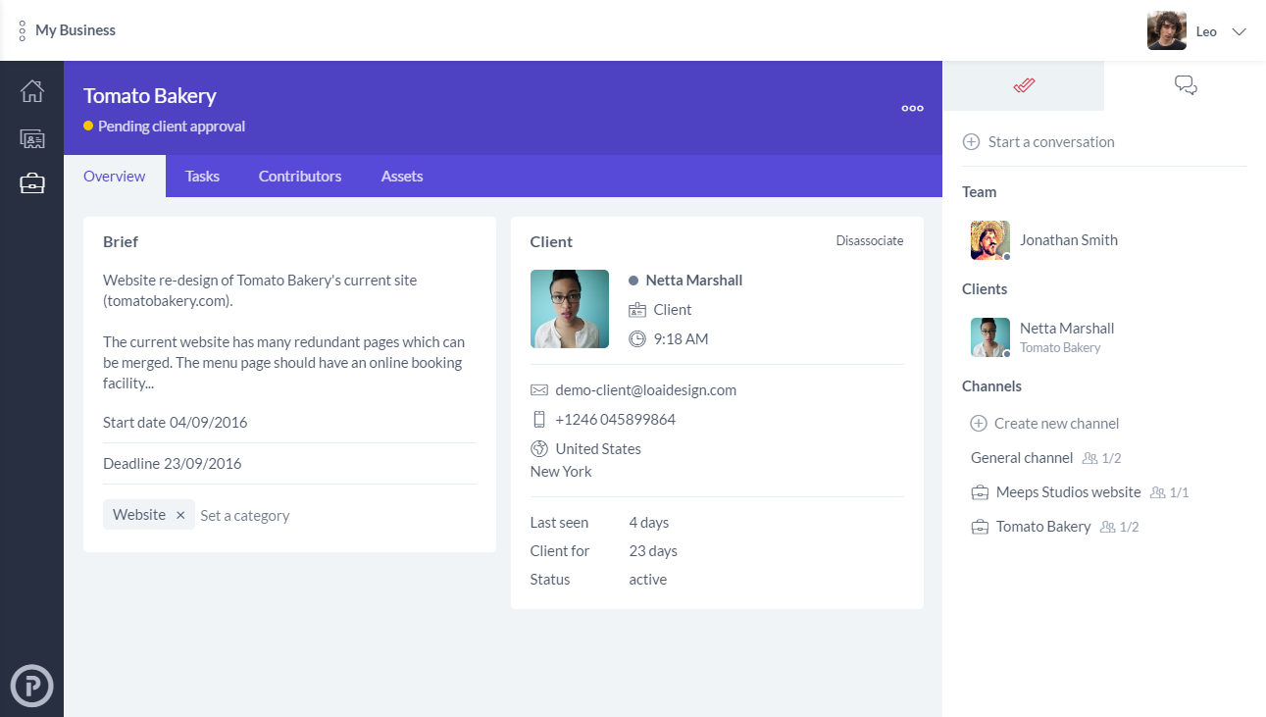Click plus icon beside Create new channel

978,423
